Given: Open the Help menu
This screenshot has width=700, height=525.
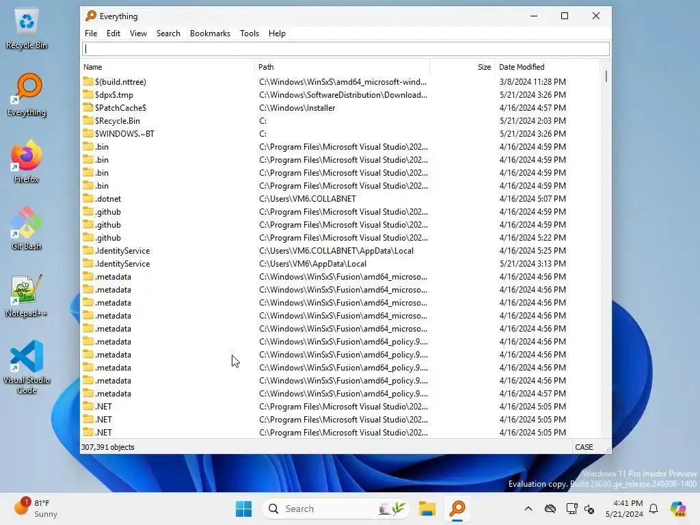Looking at the screenshot, I should click(x=277, y=33).
